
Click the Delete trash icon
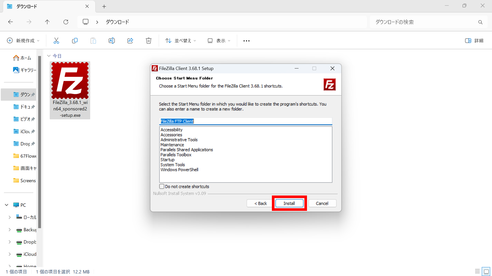point(149,41)
